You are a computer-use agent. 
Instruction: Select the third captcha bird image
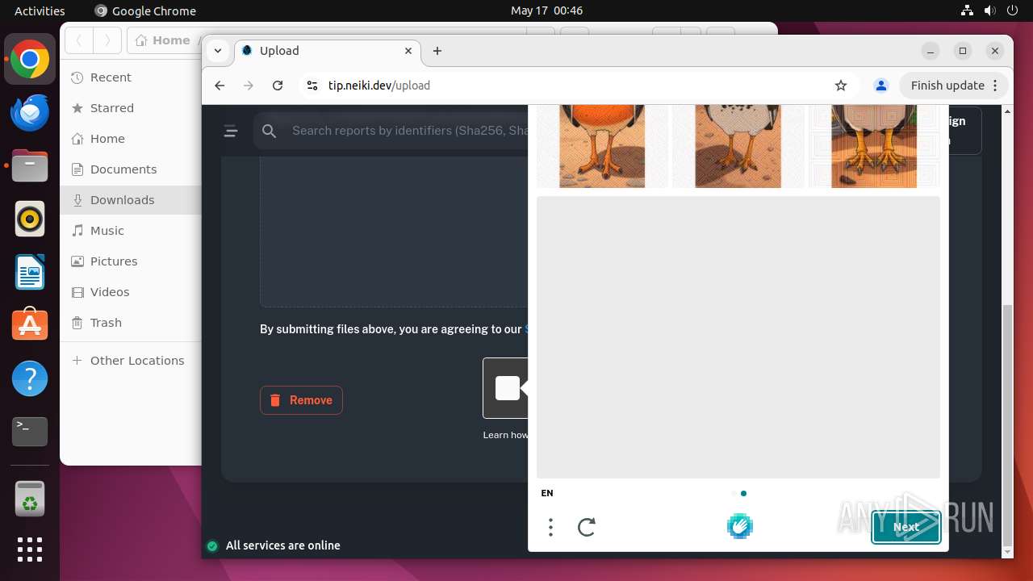tap(874, 146)
